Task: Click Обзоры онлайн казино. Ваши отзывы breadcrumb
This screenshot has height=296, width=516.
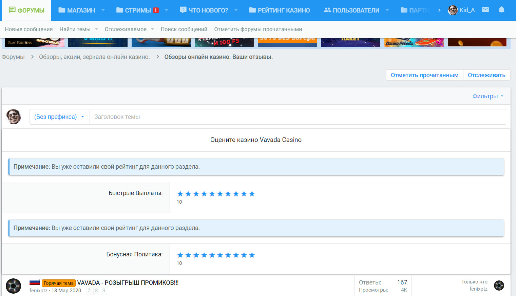Action: [x=218, y=57]
